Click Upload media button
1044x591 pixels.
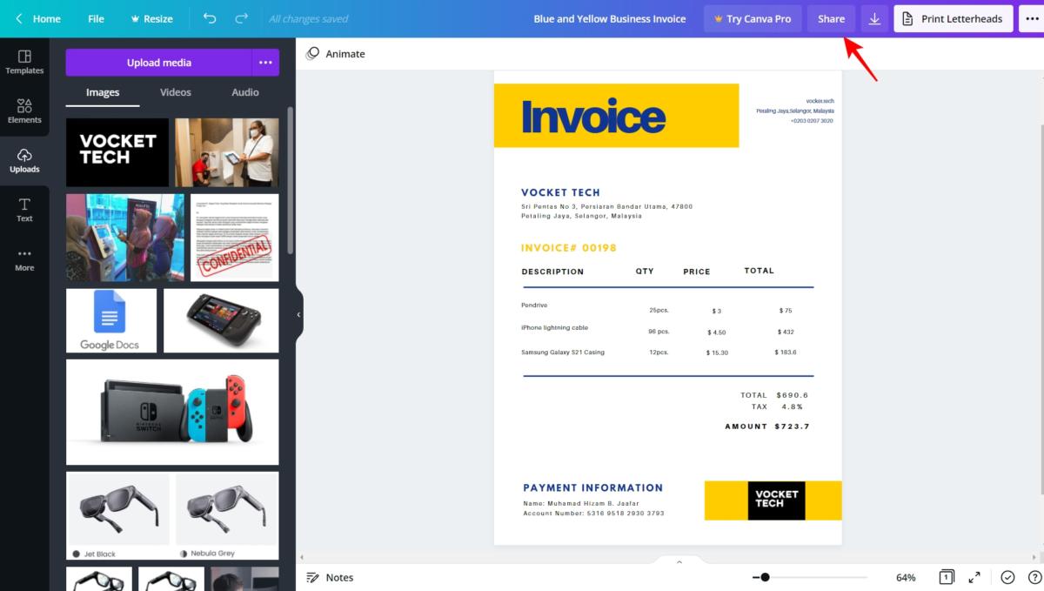click(x=158, y=63)
